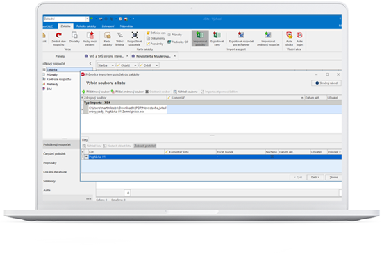This screenshot has width=382, height=265.
Task: Click Přidat nový soubor in wizard toolbar
Action: [x=96, y=92]
